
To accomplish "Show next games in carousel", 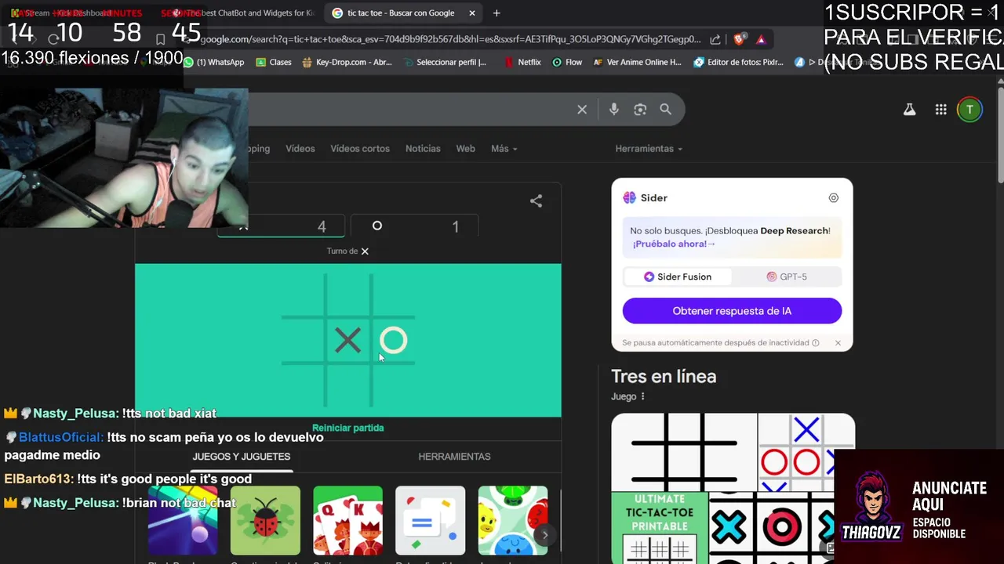I will pyautogui.click(x=545, y=535).
